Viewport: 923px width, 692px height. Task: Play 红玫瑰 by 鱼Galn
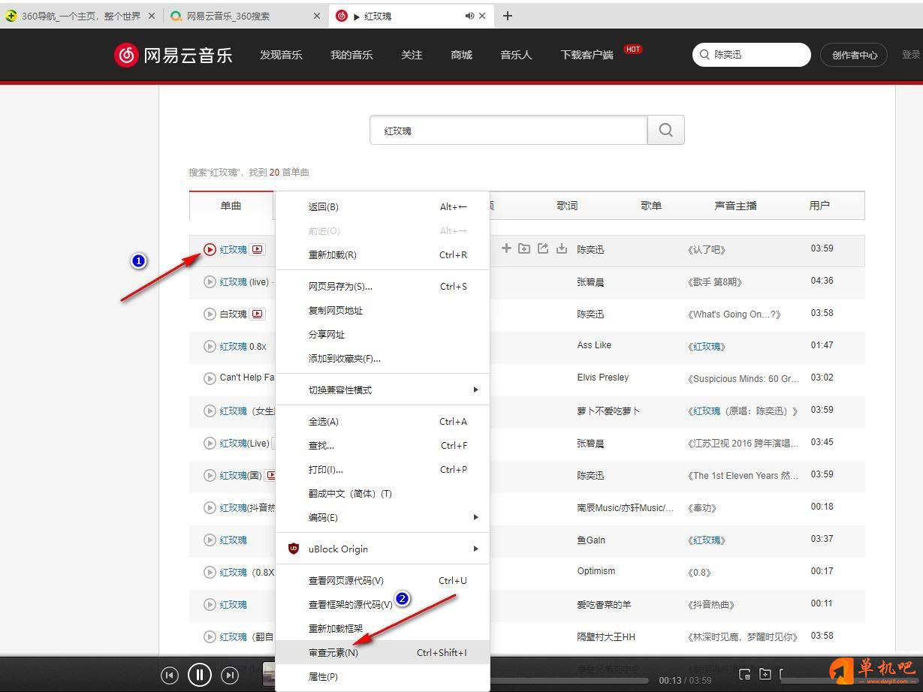[210, 540]
